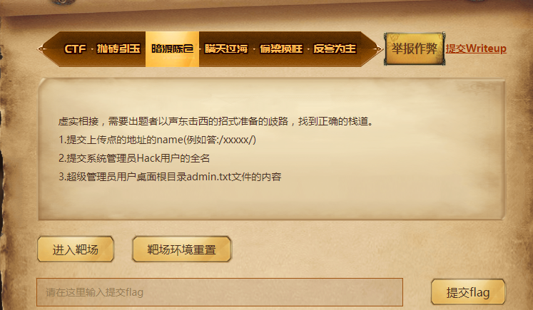Viewport: 533px width, 310px height.
Task: Click the metal rivet at top-left parchment edge
Action: click(x=61, y=2)
